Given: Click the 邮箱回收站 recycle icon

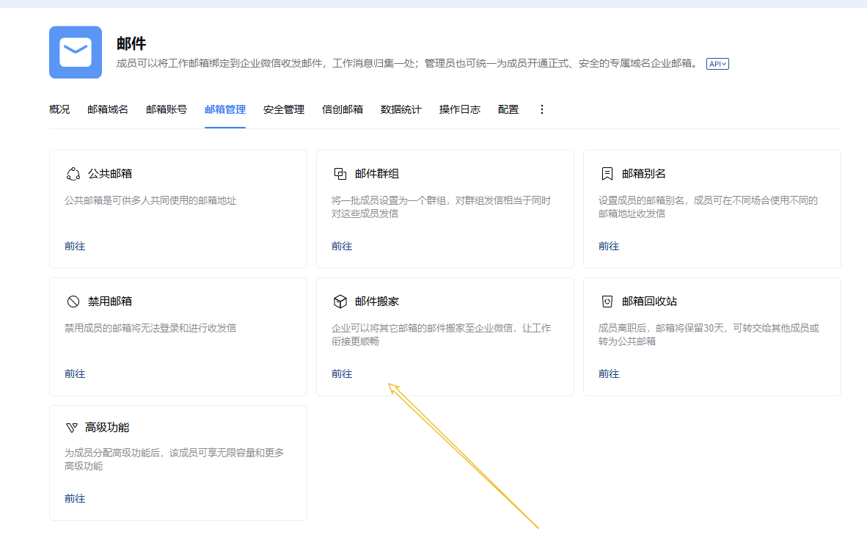Looking at the screenshot, I should [x=607, y=302].
